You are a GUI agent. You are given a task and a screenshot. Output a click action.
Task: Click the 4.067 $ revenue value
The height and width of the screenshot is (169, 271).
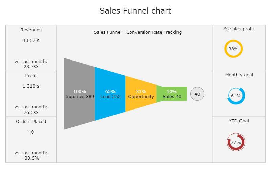point(31,40)
